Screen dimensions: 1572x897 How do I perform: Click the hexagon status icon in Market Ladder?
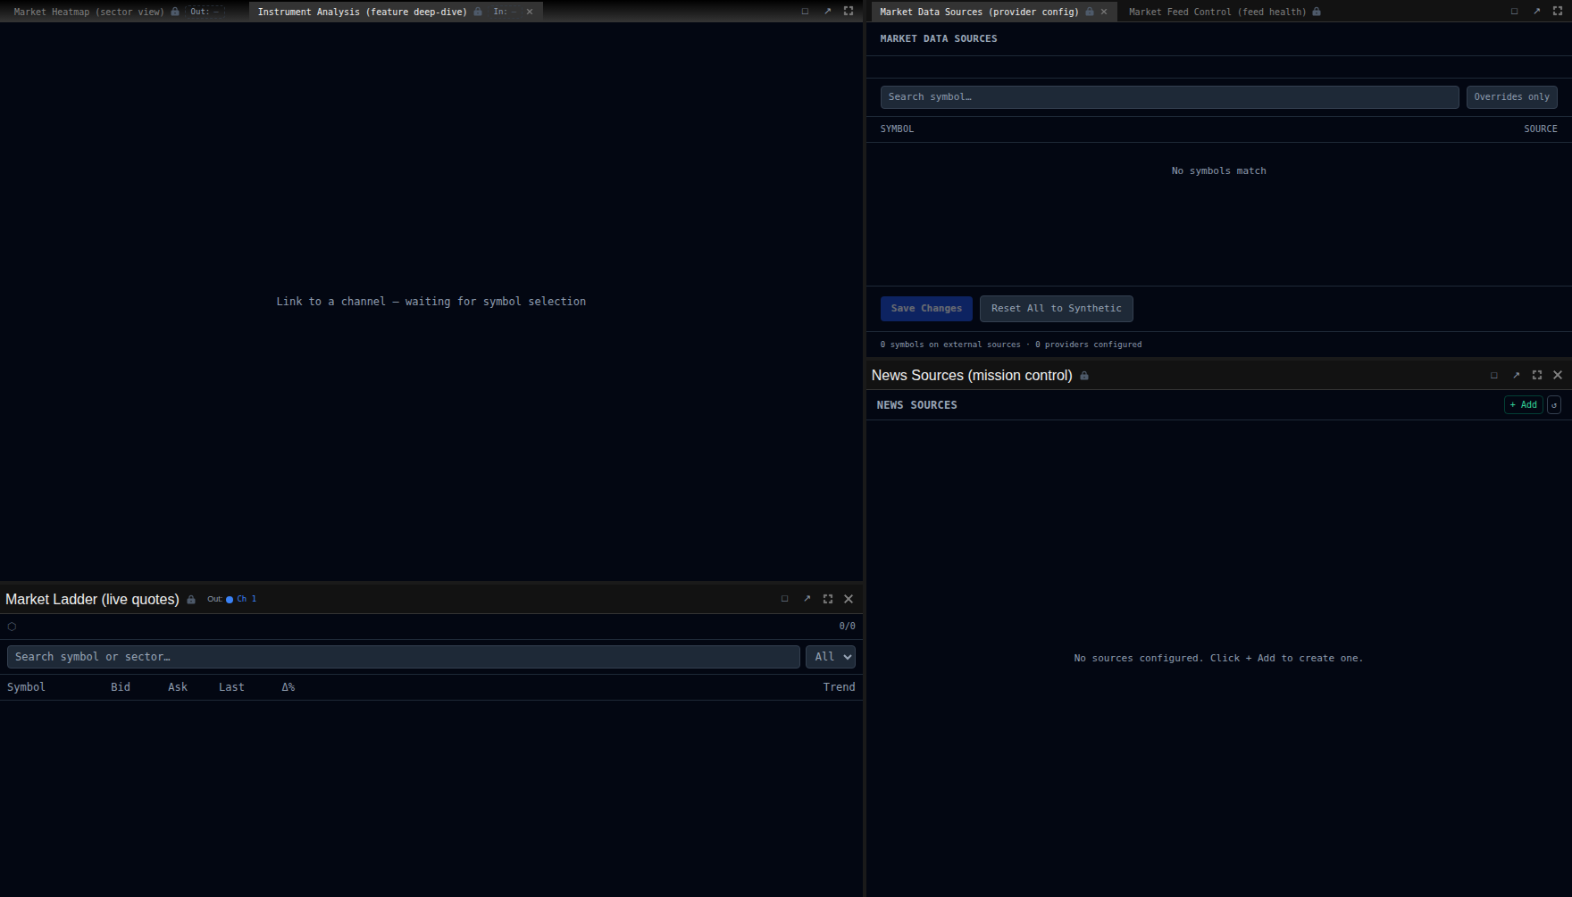[x=12, y=627]
